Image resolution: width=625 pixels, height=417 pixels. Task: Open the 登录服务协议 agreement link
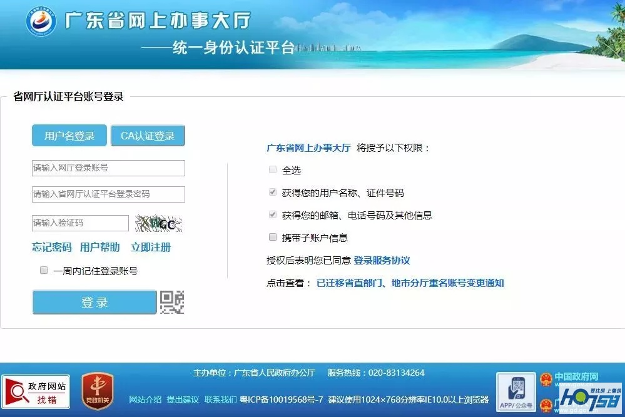click(x=382, y=261)
